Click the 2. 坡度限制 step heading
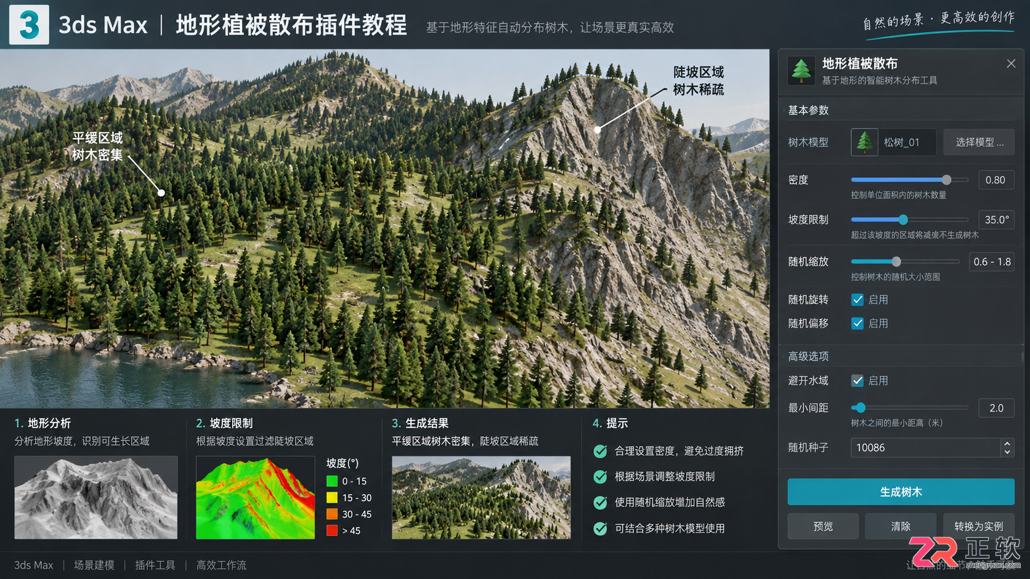Image resolution: width=1030 pixels, height=579 pixels. pyautogui.click(x=224, y=423)
